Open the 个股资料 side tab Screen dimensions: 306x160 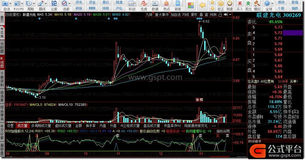click(x=2, y=79)
